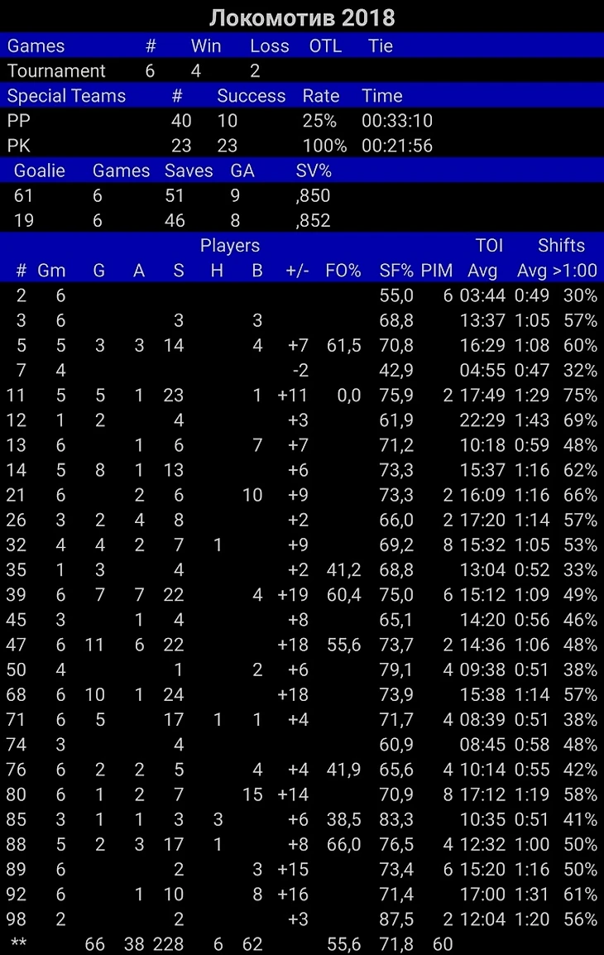Select goalie number 61
This screenshot has width=604, height=955.
pos(23,195)
